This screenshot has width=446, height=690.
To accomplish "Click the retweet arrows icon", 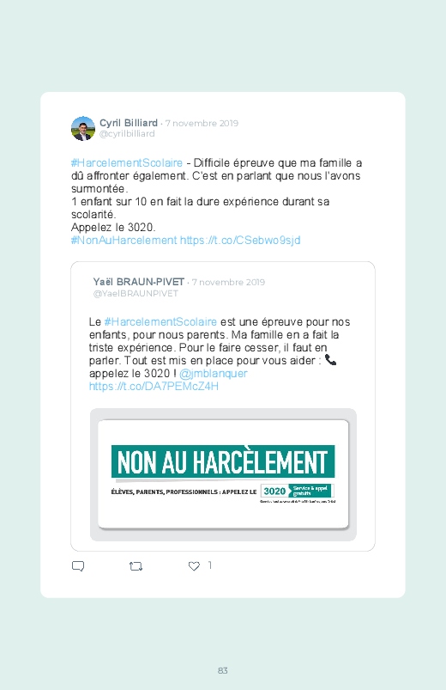I will 136,566.
